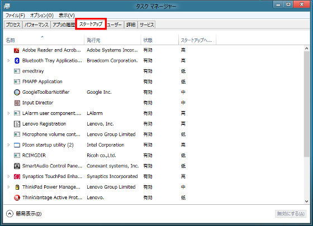Click publisher Ricoh co.,Ltd.
The width and height of the screenshot is (313, 226).
click(101, 156)
